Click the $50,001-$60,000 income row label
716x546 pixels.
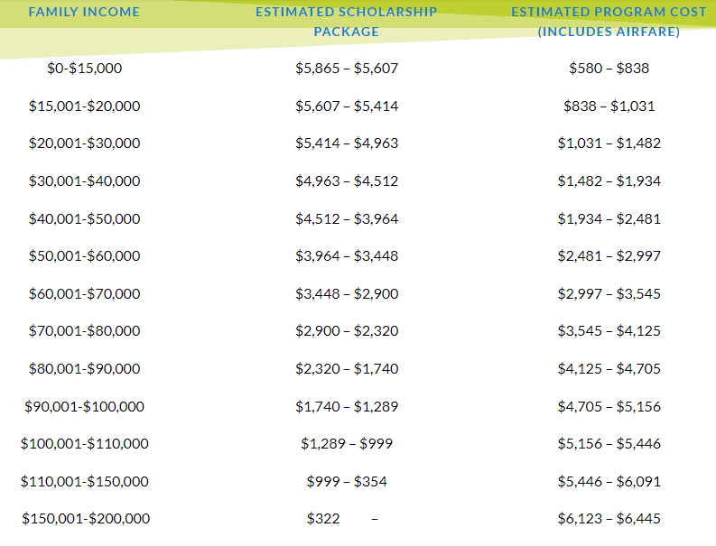point(85,255)
